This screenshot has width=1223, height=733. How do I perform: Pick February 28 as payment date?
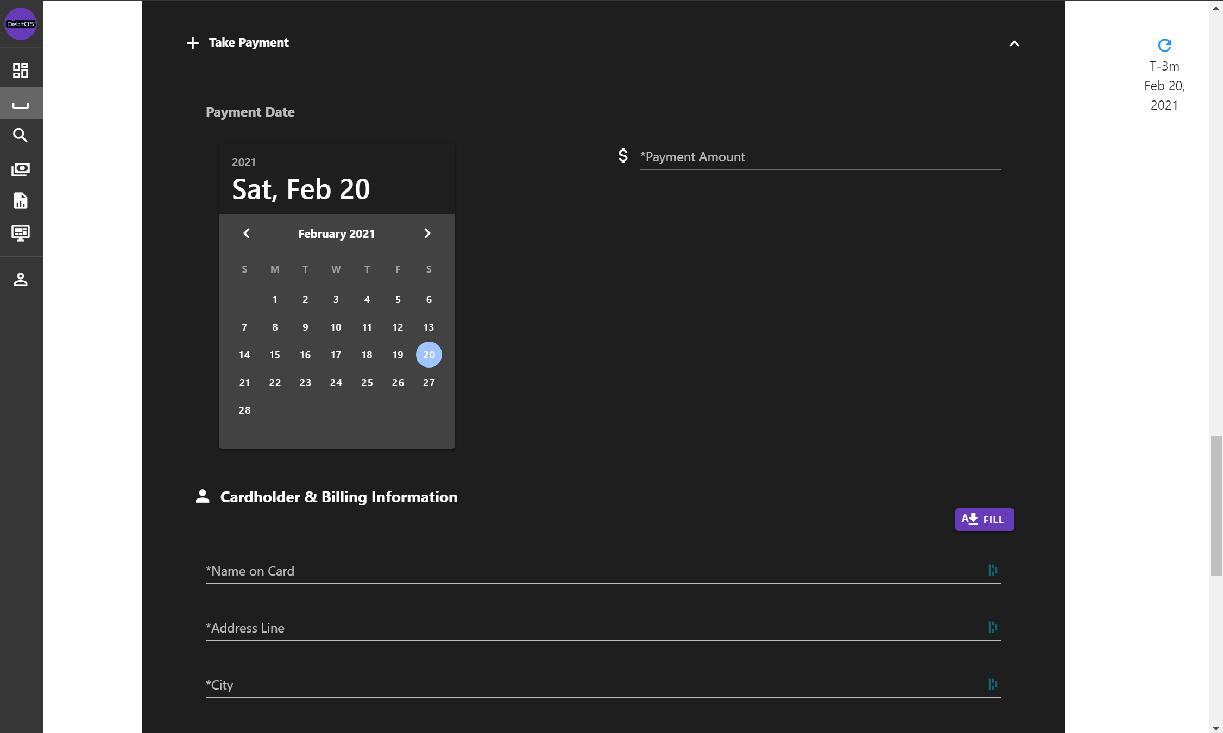244,410
